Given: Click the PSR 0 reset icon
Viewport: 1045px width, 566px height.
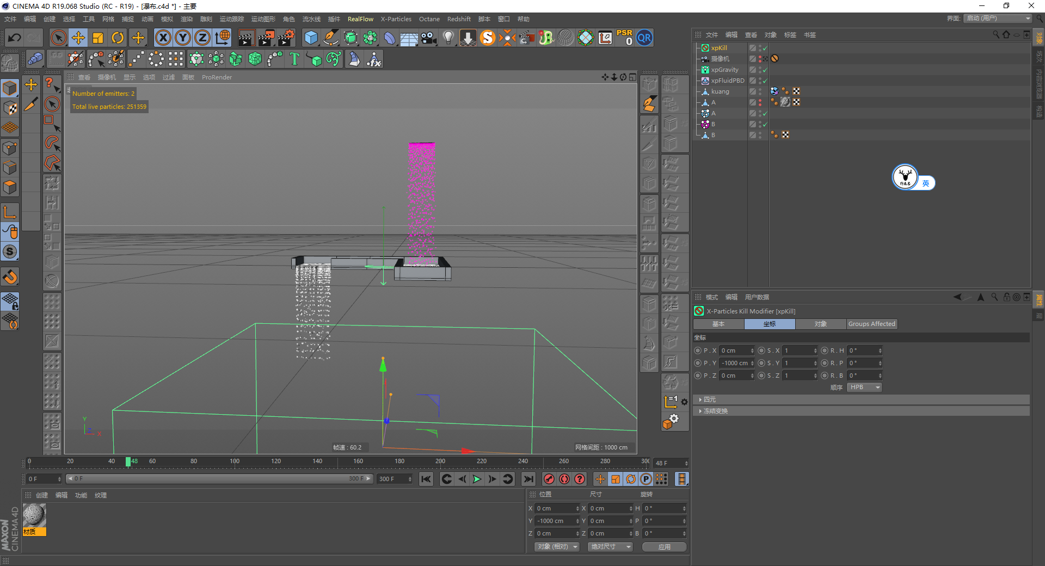Looking at the screenshot, I should [x=625, y=38].
